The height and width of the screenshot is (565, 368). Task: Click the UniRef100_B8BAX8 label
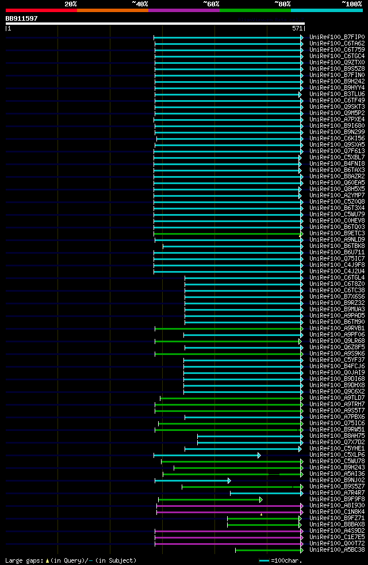[x=337, y=524]
